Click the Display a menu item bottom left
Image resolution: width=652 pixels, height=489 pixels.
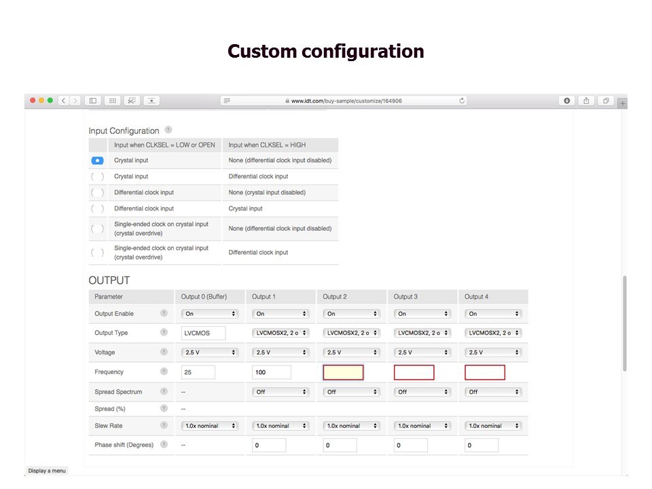46,470
